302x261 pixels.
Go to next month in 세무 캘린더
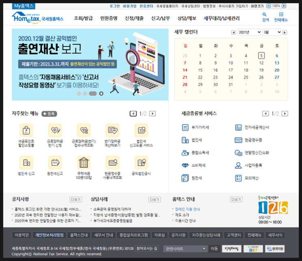coord(285,33)
